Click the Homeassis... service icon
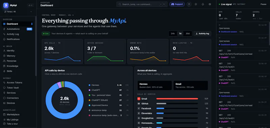The width and height of the screenshot is (270, 128). pos(139,123)
